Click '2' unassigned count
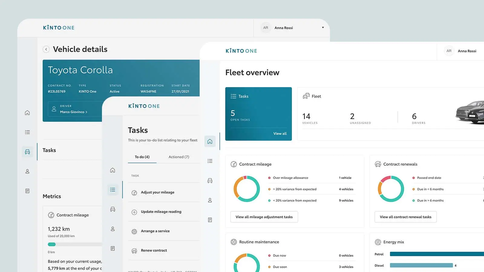484x272 pixels. pos(352,116)
